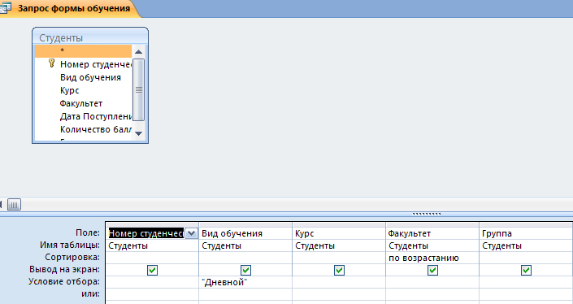573x304 pixels.
Task: Open the dropdown of the 'Номер студенчес' field cell
Action: click(191, 233)
